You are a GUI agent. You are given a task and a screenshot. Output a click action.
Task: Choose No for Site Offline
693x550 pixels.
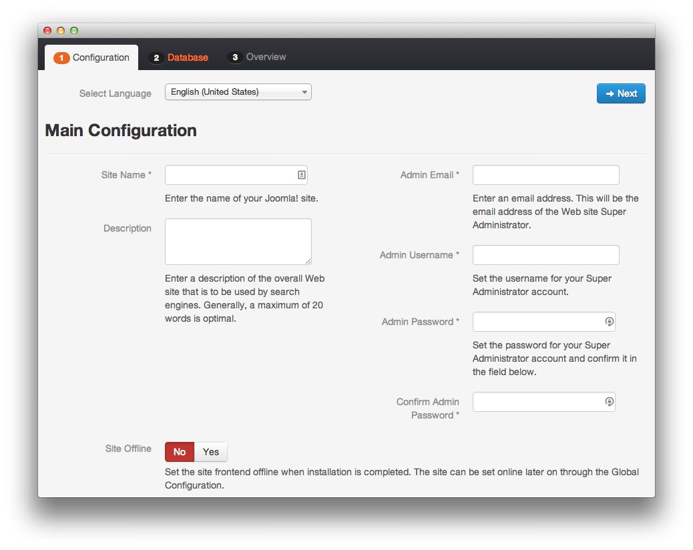click(180, 452)
